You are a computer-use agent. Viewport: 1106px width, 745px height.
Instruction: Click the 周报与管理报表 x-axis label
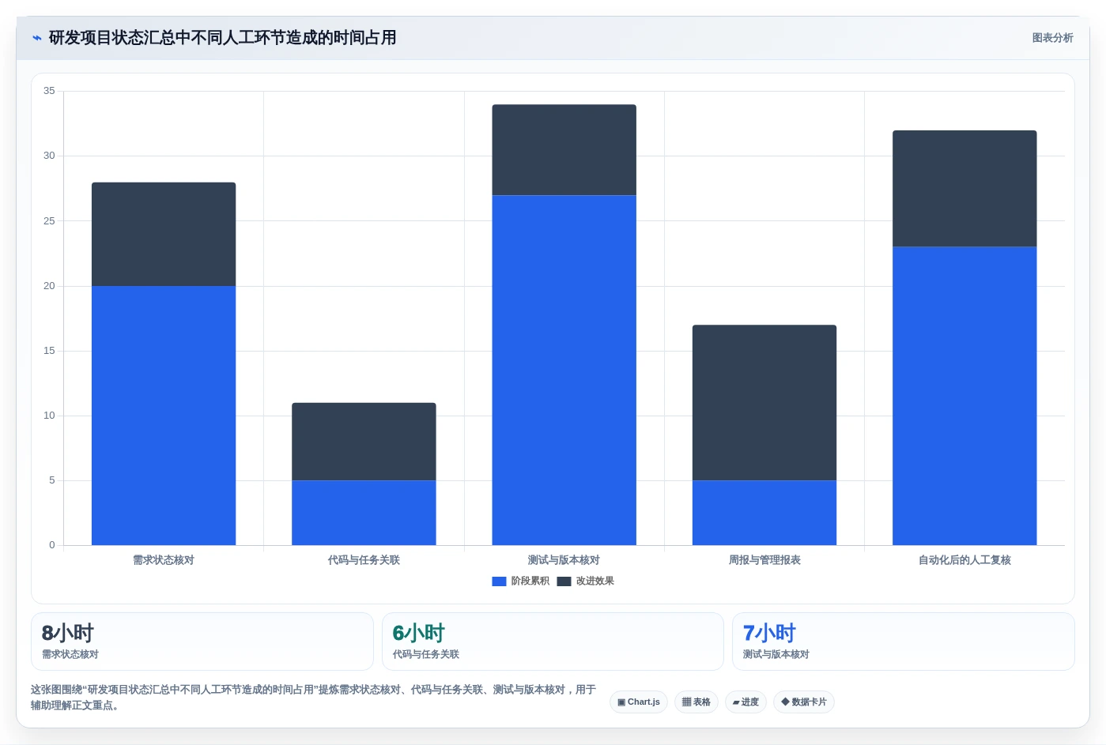[x=764, y=560]
